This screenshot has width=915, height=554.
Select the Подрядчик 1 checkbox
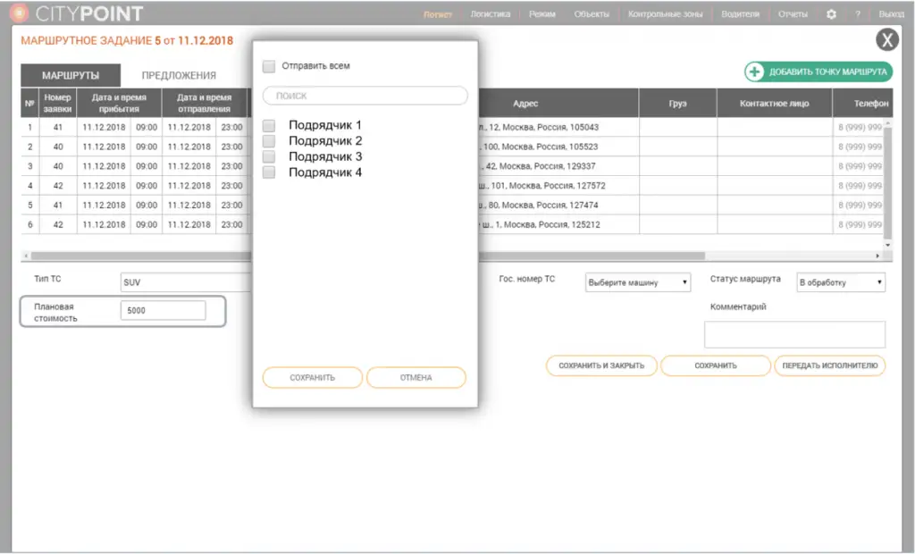pos(269,126)
